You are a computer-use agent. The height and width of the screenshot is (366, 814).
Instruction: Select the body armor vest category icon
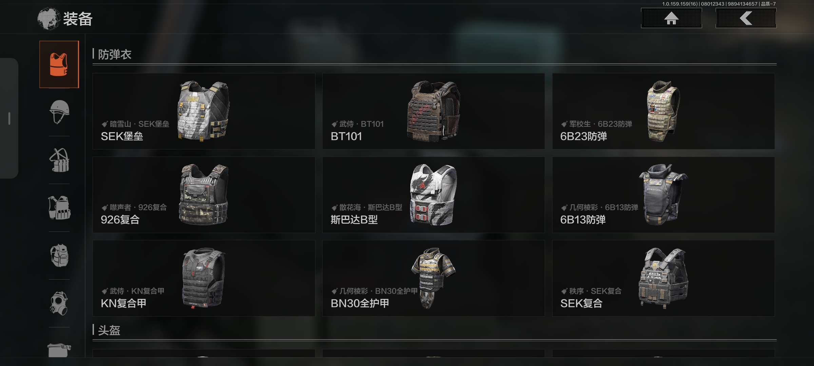(59, 64)
